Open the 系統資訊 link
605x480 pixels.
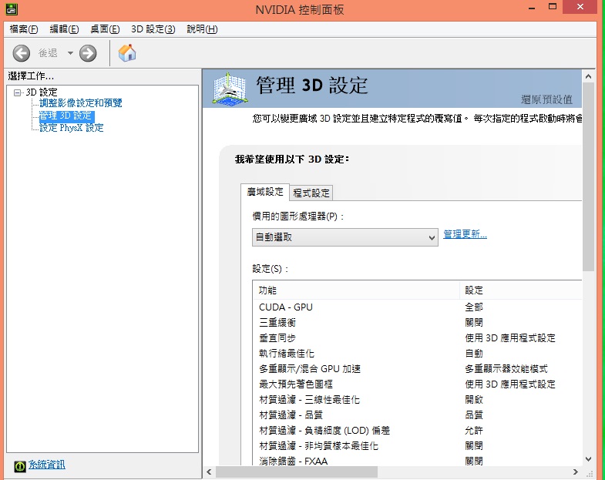(46, 465)
